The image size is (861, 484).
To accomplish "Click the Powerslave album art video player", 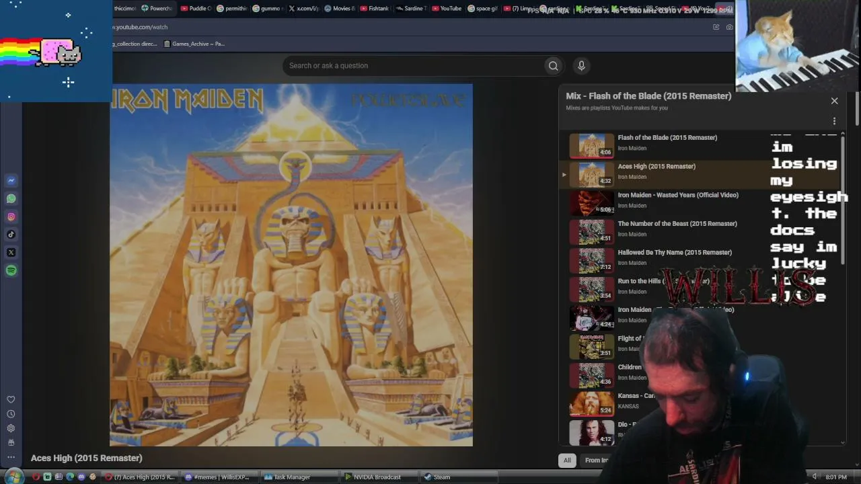I will (x=291, y=265).
